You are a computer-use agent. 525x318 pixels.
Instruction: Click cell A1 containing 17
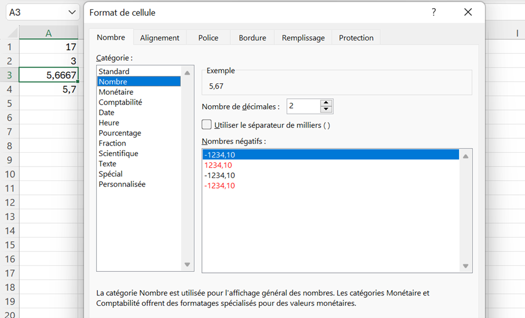click(x=49, y=47)
